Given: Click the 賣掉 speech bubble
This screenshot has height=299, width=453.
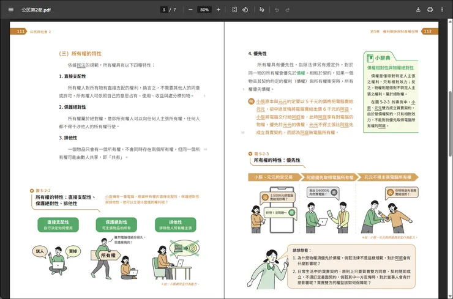Looking at the screenshot, I should click(x=73, y=251).
